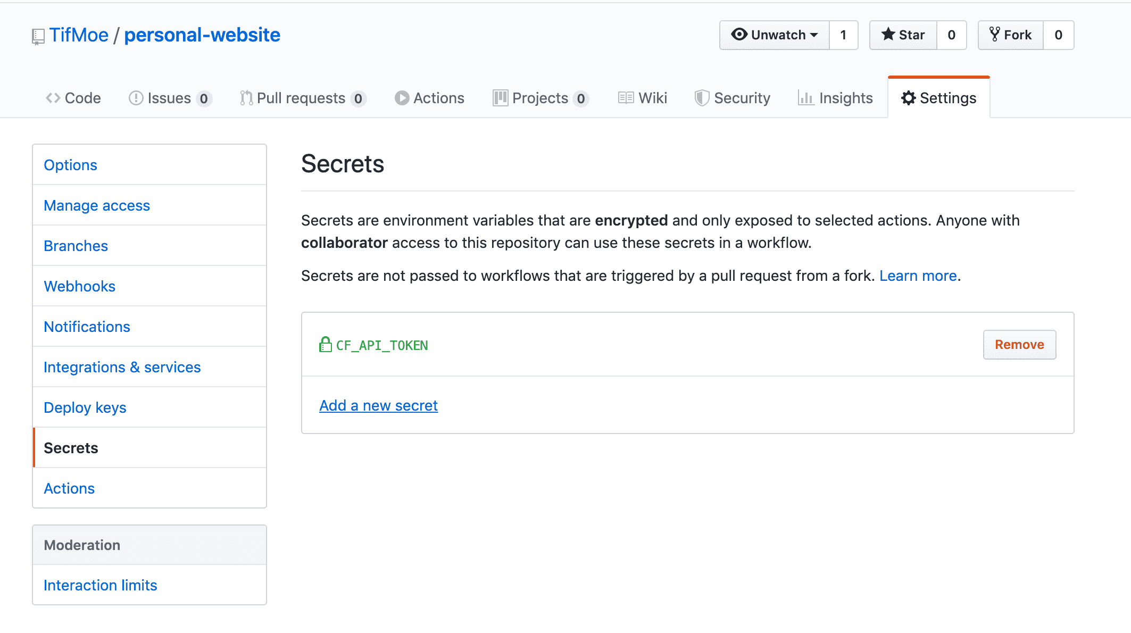Image resolution: width=1131 pixels, height=633 pixels.
Task: Remove the CF_API_TOKEN secret
Action: click(x=1019, y=345)
